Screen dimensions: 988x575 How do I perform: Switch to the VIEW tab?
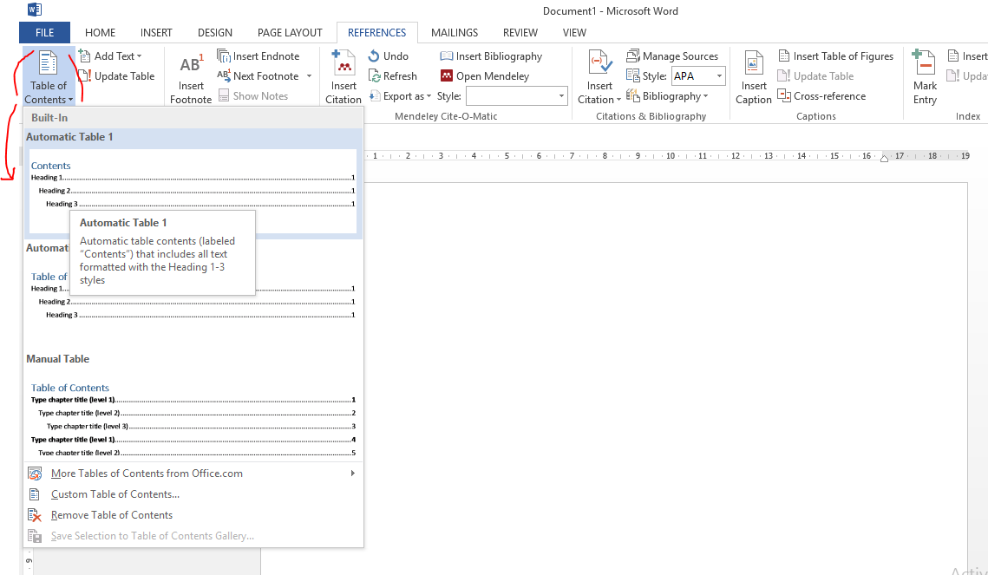574,33
